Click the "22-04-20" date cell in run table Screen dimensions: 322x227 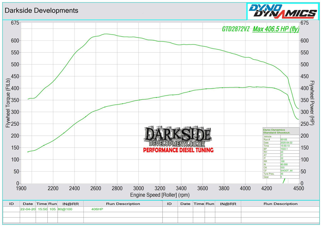coord(28,209)
